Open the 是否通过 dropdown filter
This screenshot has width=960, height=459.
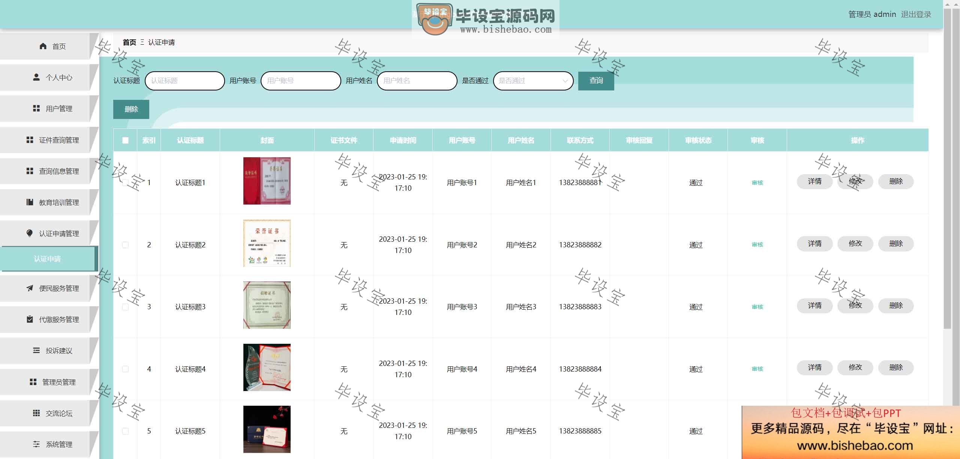(533, 81)
